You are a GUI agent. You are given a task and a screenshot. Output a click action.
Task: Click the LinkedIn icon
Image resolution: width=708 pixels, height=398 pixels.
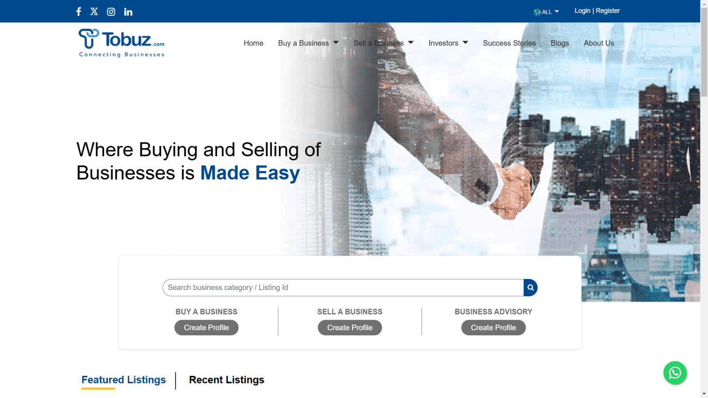128,12
